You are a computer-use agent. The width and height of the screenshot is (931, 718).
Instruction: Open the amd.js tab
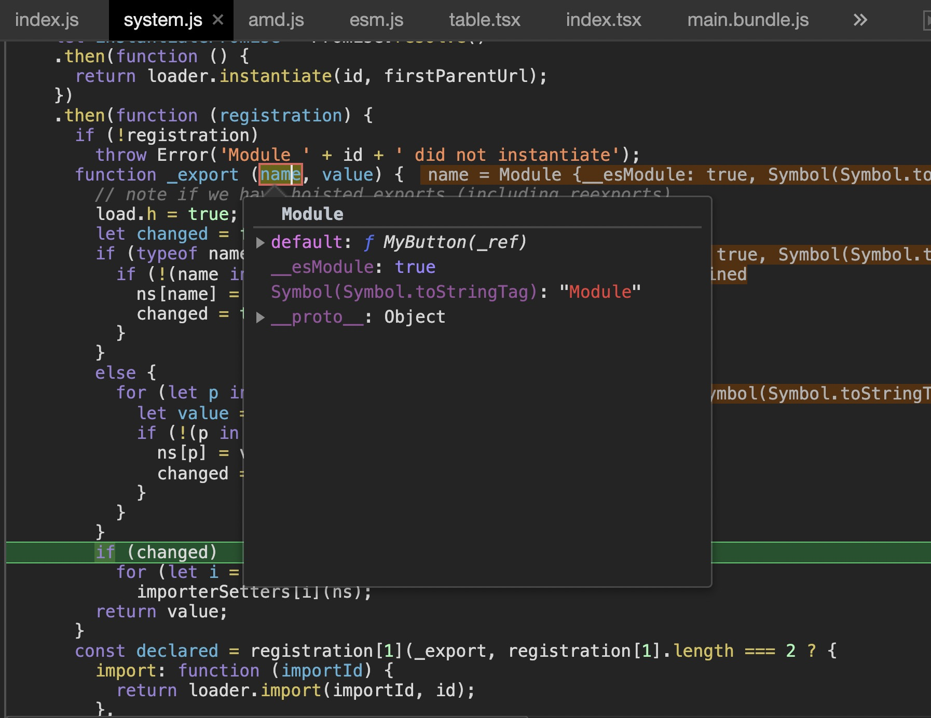pyautogui.click(x=276, y=20)
